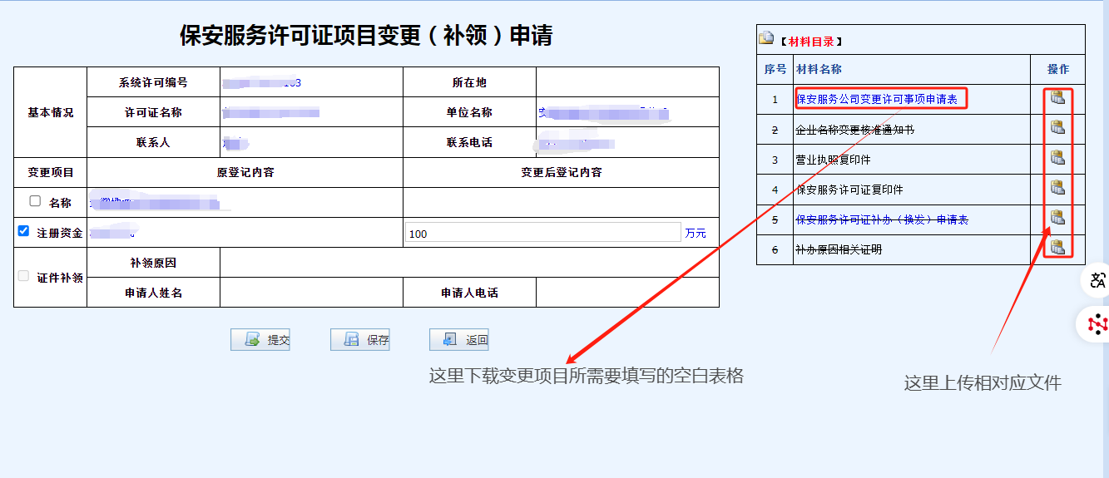Open 保安服务许可证补办（换发）申请表 link
This screenshot has height=478, width=1109.
[882, 219]
